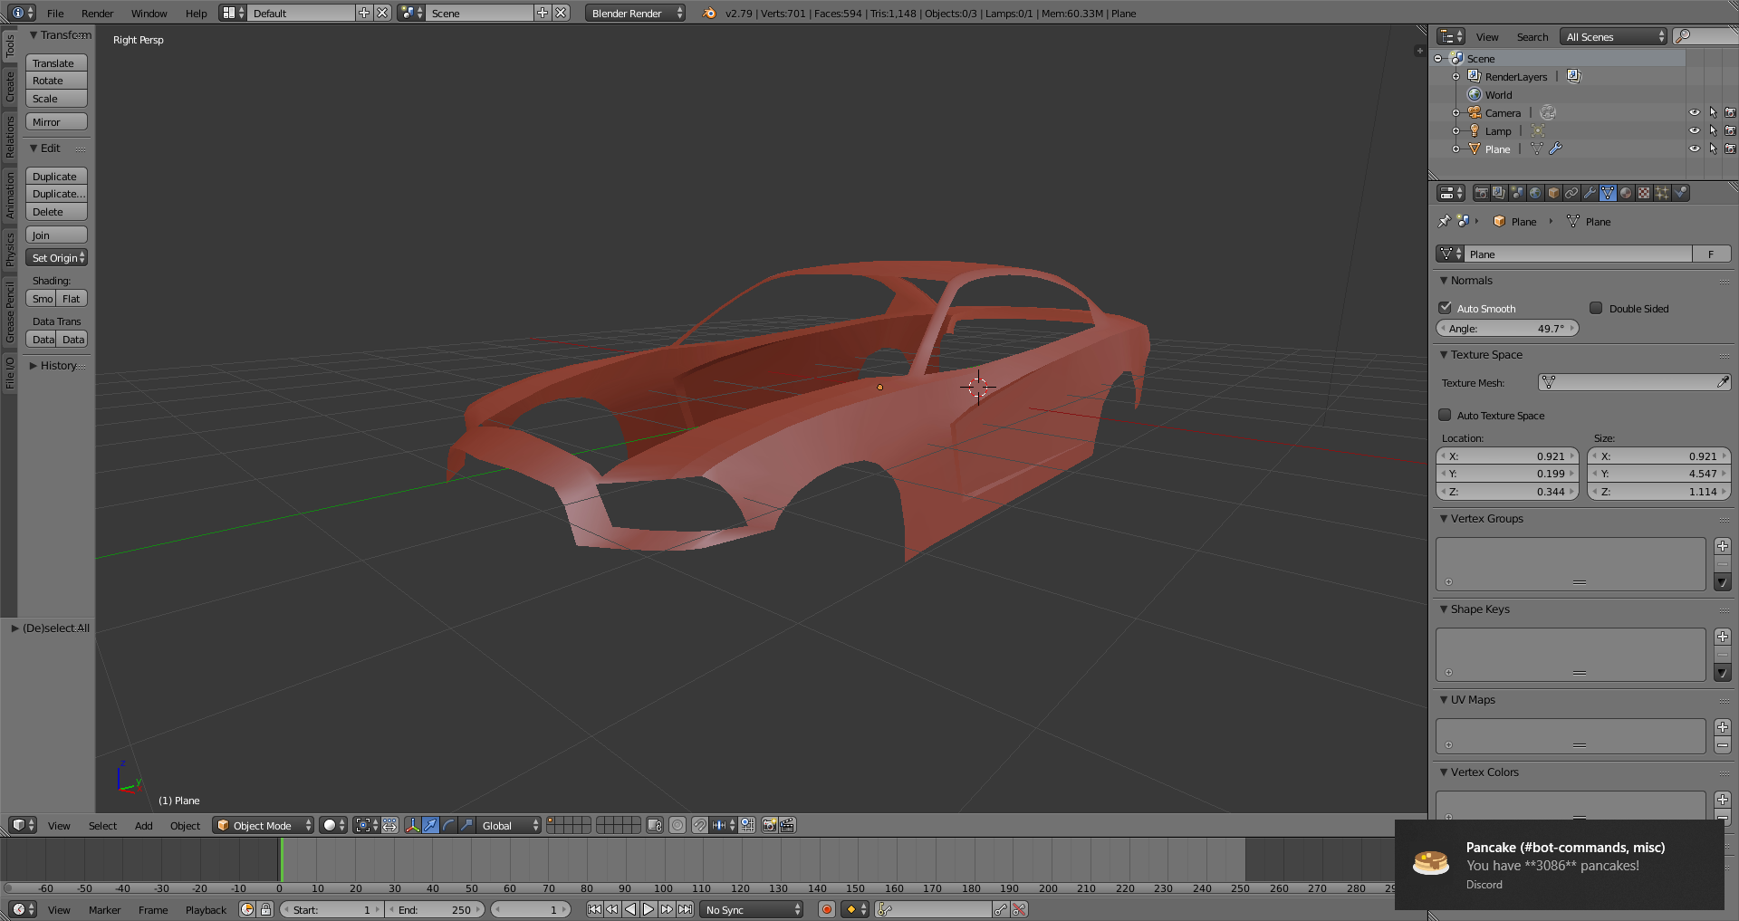Toggle the timeline frame range lock icon
The width and height of the screenshot is (1739, 921).
(x=265, y=909)
